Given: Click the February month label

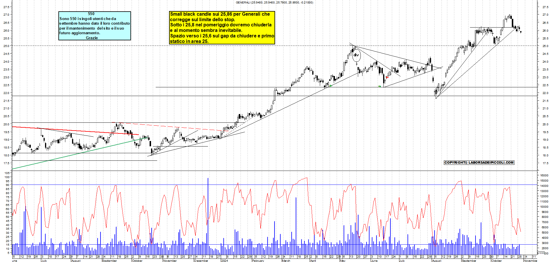Looking at the screenshot, I should pyautogui.click(x=258, y=261).
